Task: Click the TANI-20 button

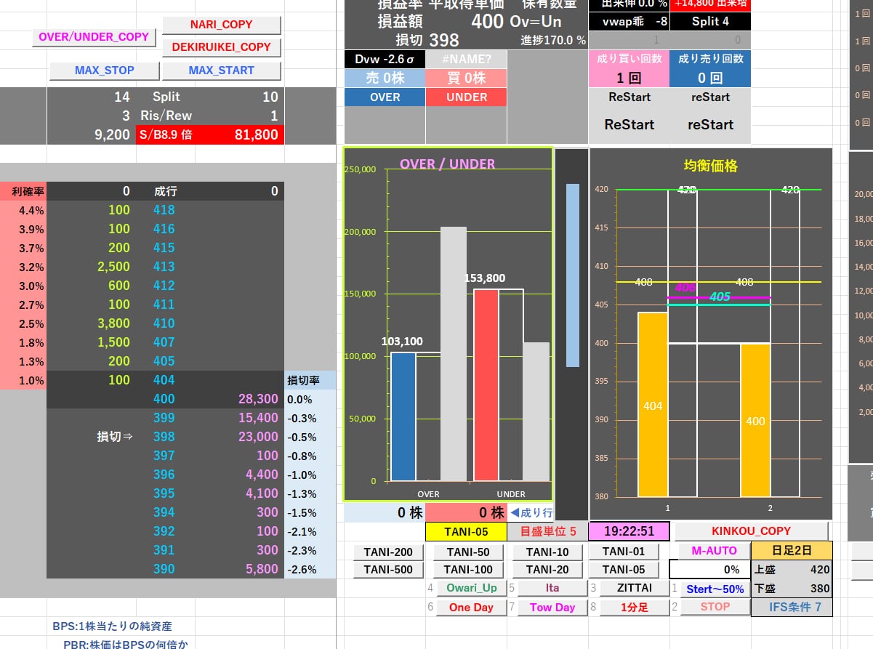Action: click(x=548, y=570)
